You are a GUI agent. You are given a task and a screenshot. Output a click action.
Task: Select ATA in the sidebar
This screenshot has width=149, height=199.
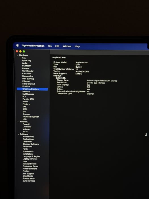click(x=24, y=58)
